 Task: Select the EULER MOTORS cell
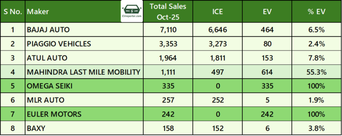pos(54,114)
